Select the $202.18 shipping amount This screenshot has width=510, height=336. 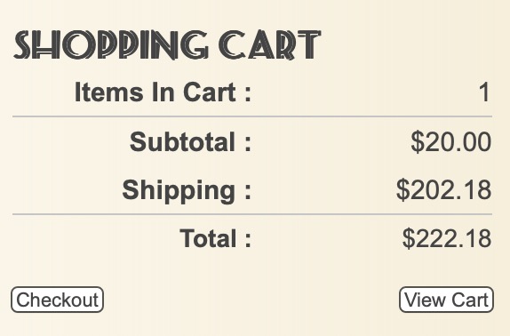tap(443, 190)
